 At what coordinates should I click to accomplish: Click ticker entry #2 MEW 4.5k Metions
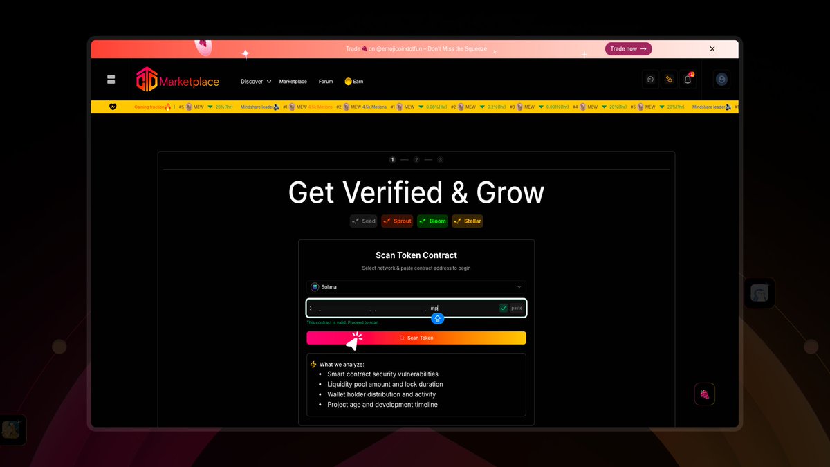[x=362, y=107]
